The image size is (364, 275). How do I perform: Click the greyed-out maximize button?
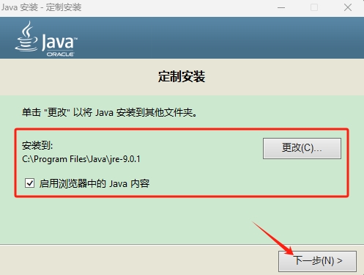[314, 7]
